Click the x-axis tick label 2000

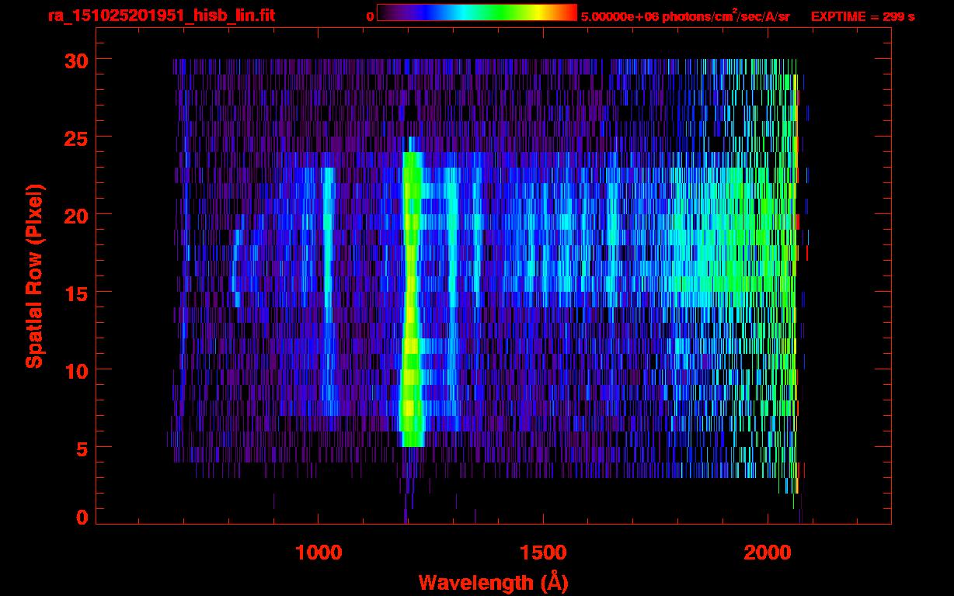point(768,553)
